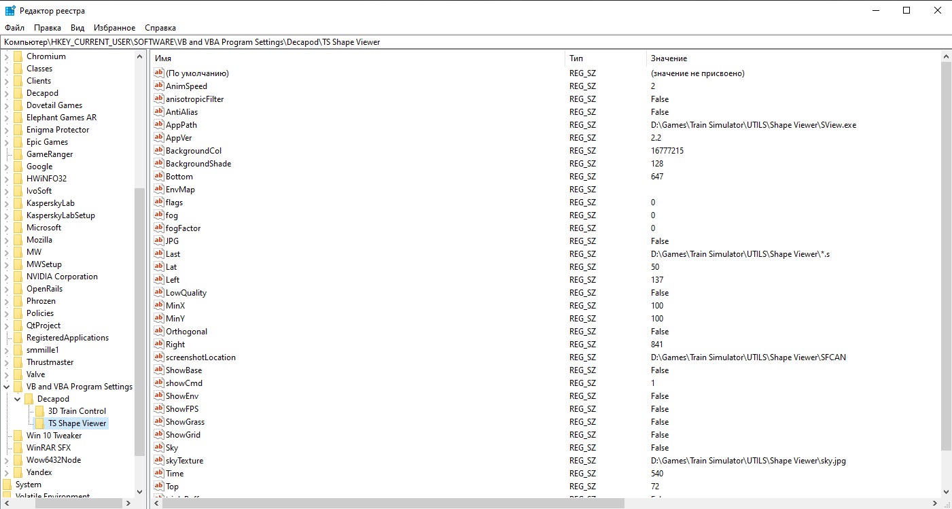The height and width of the screenshot is (509, 952).
Task: Click the string icon beside AnimSpeed
Action: (159, 86)
